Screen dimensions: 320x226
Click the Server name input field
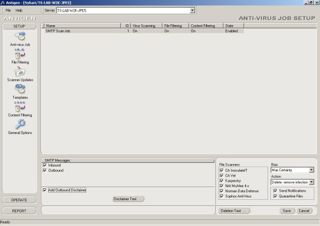pos(123,10)
